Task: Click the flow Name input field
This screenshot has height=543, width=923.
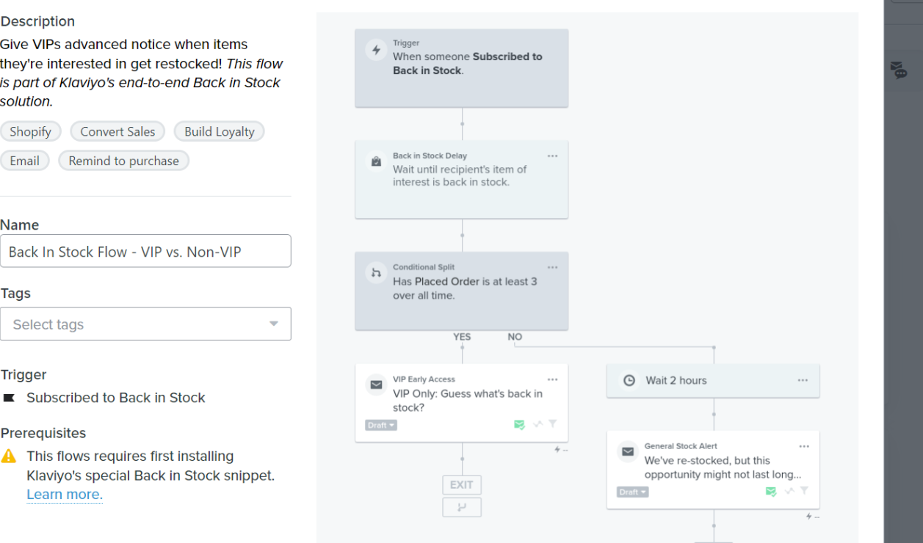Action: pos(145,251)
